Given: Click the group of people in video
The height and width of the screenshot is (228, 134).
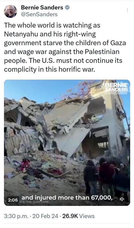Looking at the screenshot, I should click(x=107, y=177).
